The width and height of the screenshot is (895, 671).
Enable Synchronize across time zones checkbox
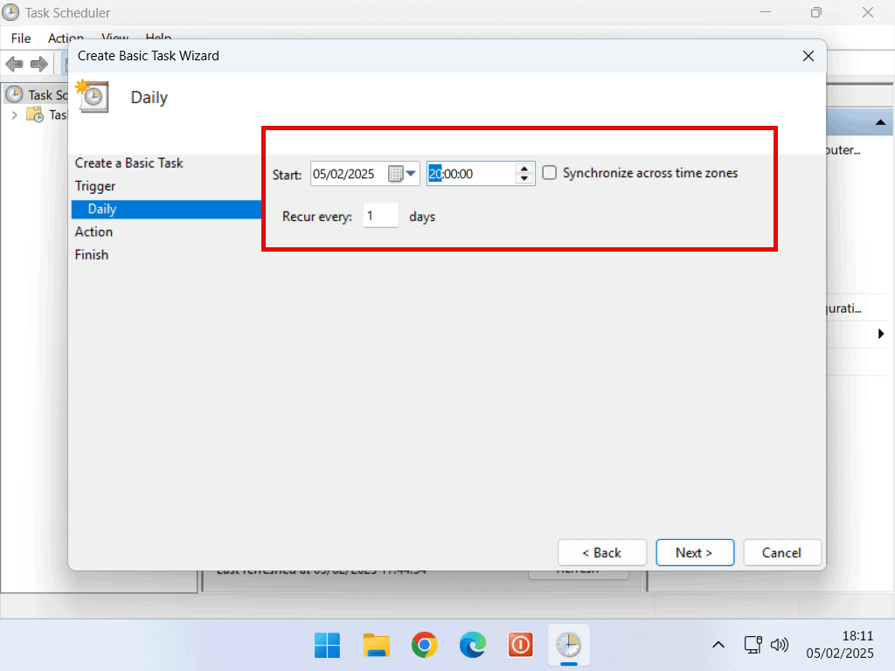(550, 173)
